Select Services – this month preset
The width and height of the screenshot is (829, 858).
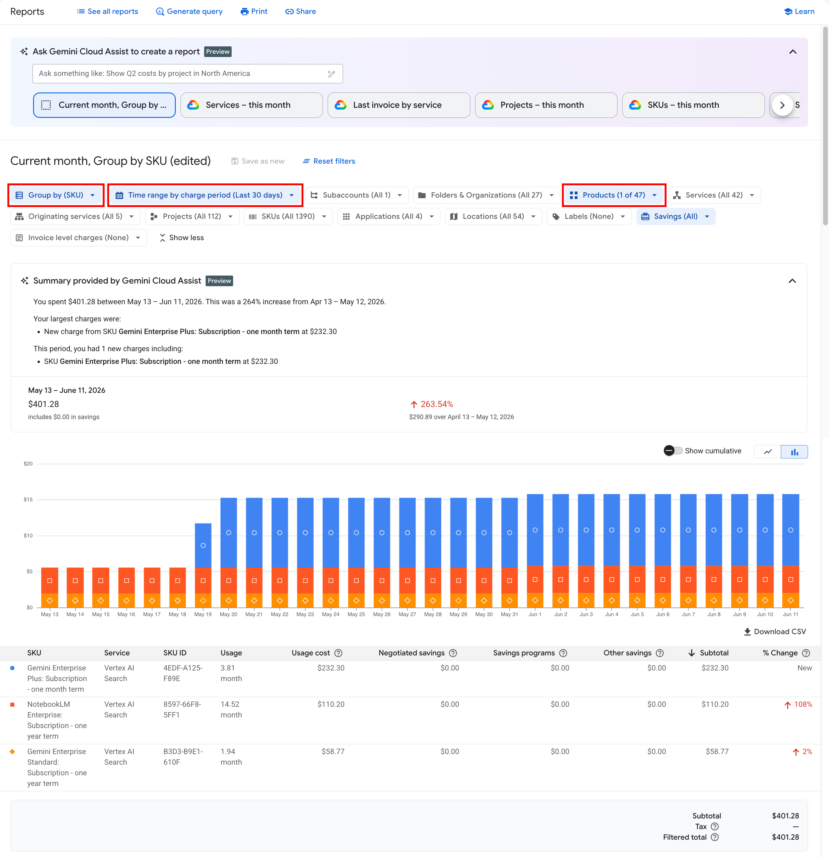[251, 105]
